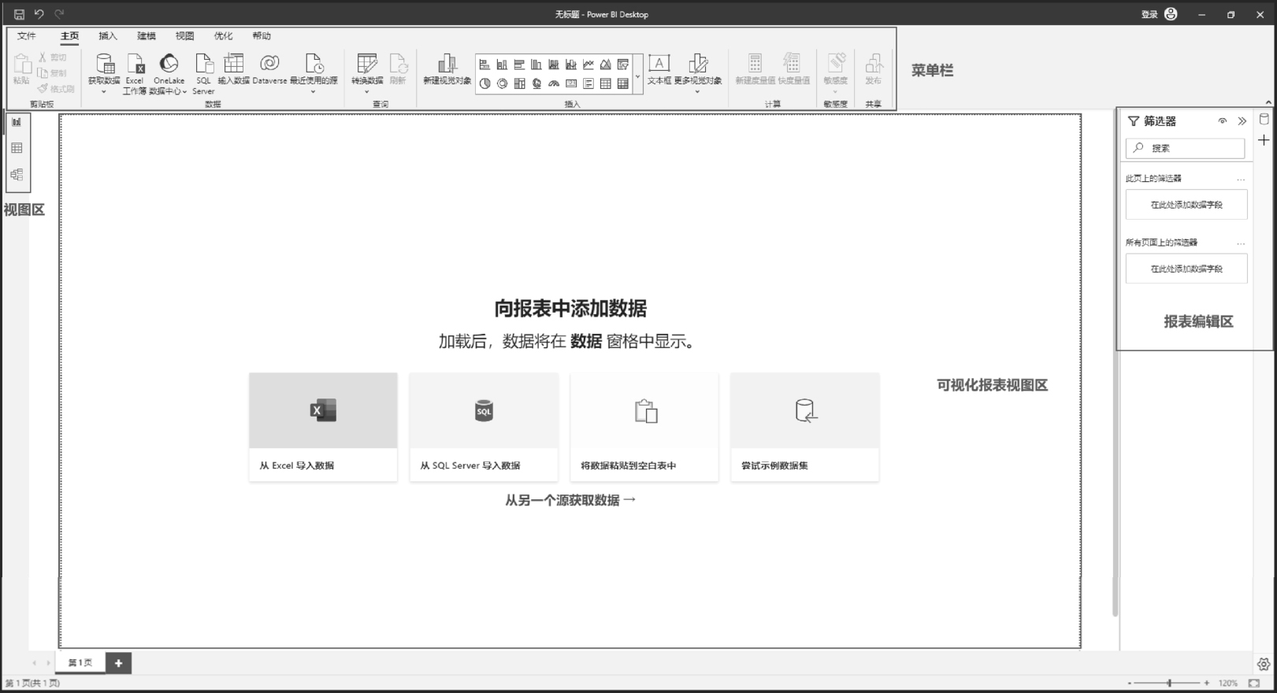Insert a stacked bar chart visual
Image resolution: width=1277 pixels, height=693 pixels.
point(484,65)
